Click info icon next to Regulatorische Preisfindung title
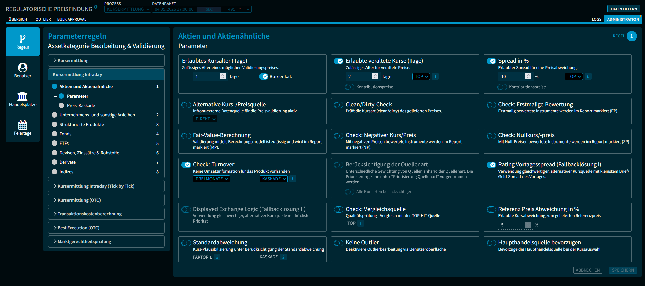 pos(96,7)
